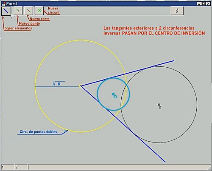Click the upper blue tangent line end
Image resolution: width=212 pixels, height=171 pixels.
coord(173,61)
